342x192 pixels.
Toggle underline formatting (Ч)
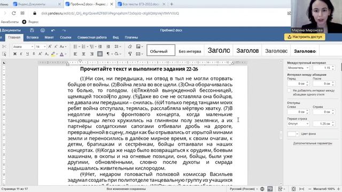(x=27, y=54)
